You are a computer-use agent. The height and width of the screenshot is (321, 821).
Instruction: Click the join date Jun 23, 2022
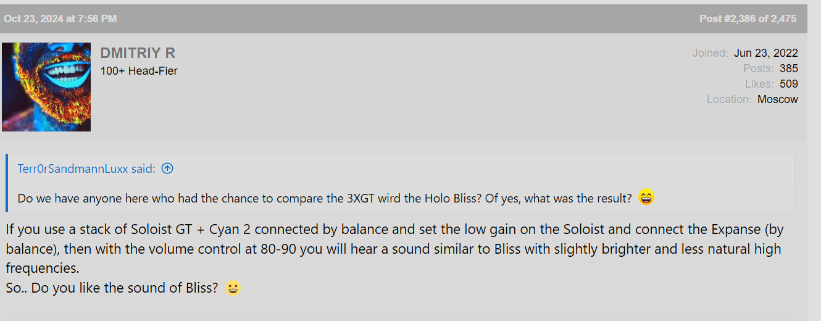(765, 53)
